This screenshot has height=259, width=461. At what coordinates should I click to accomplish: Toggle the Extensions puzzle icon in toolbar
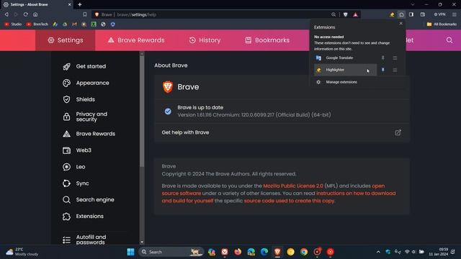click(402, 14)
